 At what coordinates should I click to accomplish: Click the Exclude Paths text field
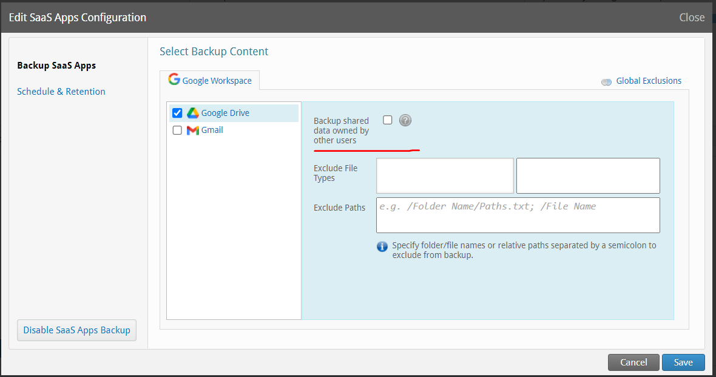(518, 215)
